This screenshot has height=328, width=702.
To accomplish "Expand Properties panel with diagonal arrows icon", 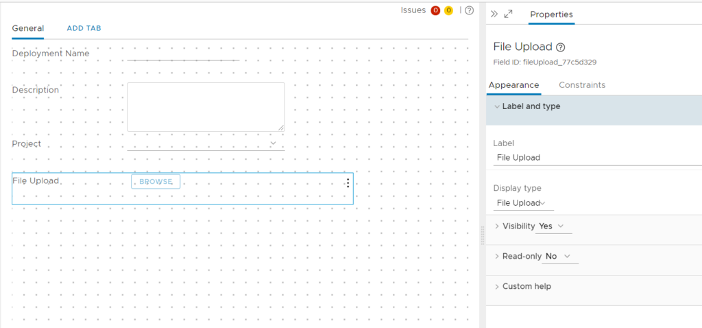I will pyautogui.click(x=509, y=14).
